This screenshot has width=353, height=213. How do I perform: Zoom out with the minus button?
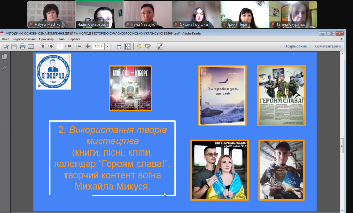tap(79, 46)
